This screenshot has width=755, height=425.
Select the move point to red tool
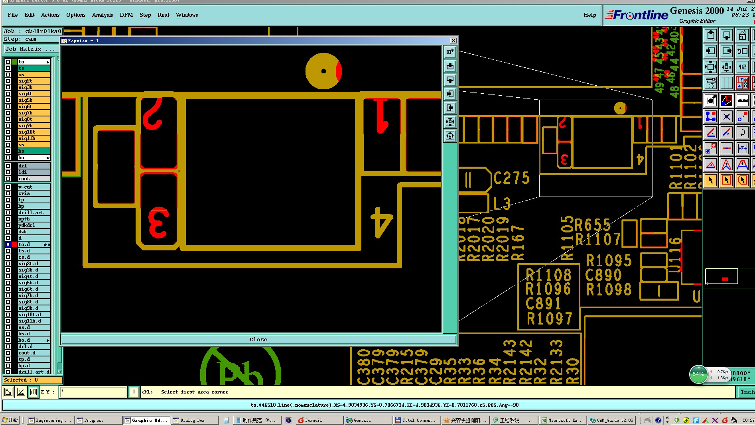pos(742,116)
